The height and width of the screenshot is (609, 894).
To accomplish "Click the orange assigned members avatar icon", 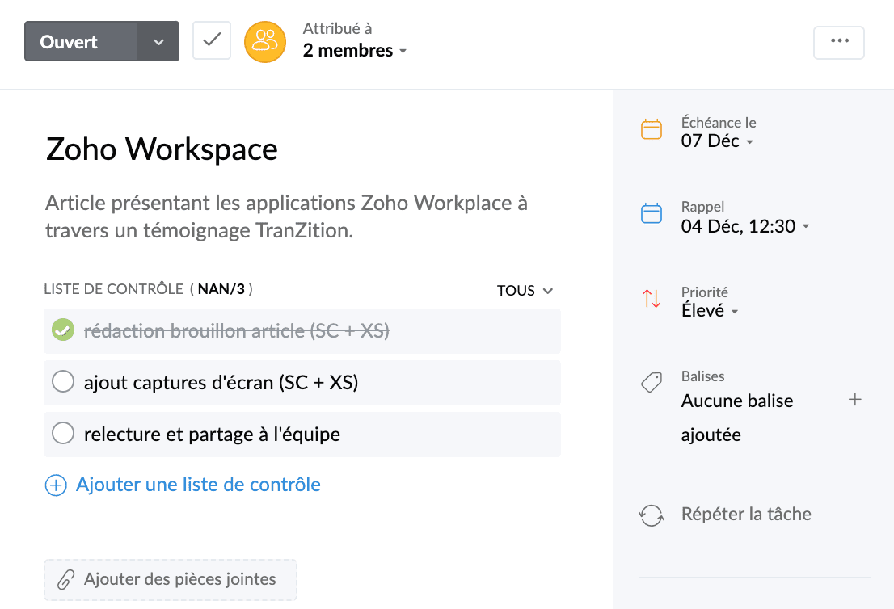I will click(265, 41).
